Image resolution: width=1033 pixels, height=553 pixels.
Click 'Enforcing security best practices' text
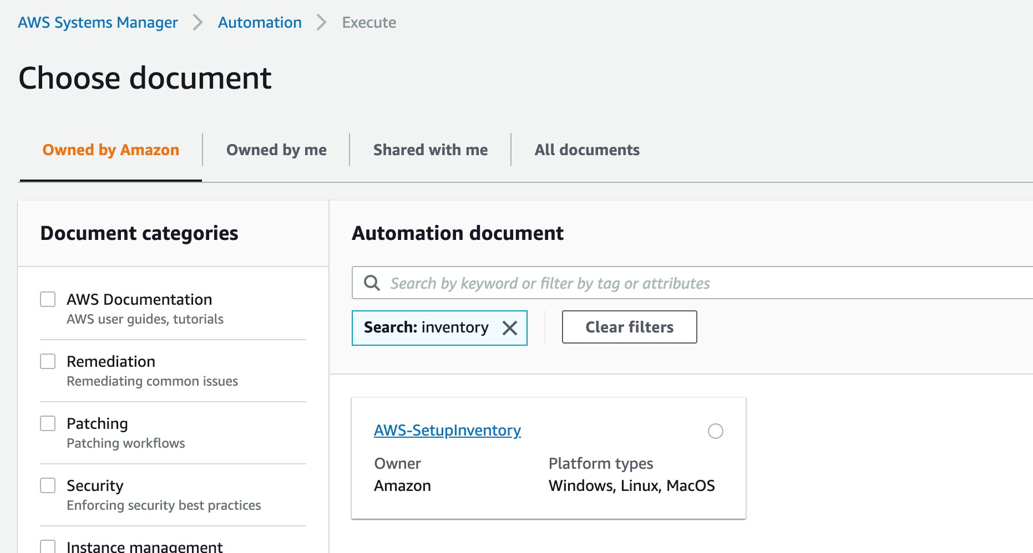pyautogui.click(x=164, y=505)
